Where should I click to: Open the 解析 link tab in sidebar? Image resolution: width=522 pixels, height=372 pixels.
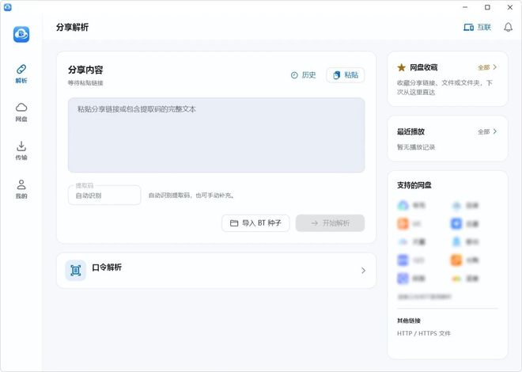point(21,74)
